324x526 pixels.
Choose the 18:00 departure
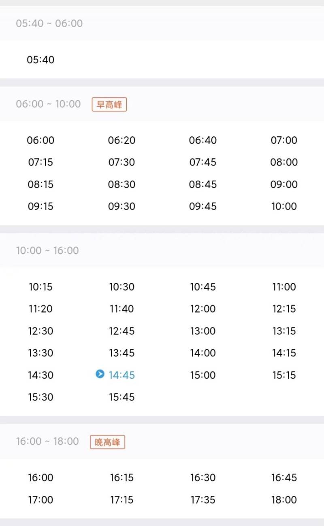(284, 500)
